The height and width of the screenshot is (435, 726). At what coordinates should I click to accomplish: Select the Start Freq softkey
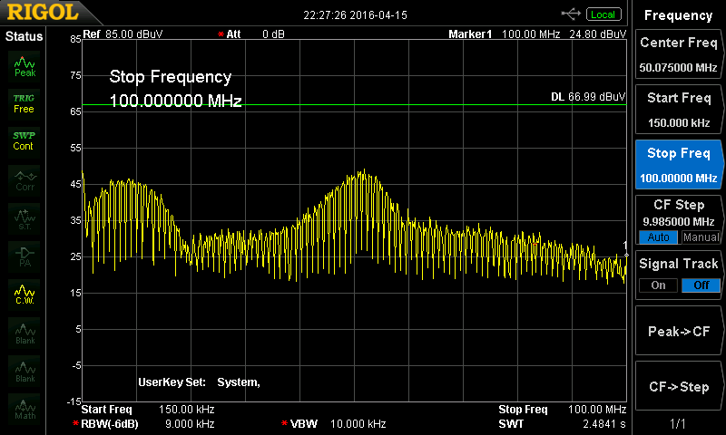coord(679,110)
